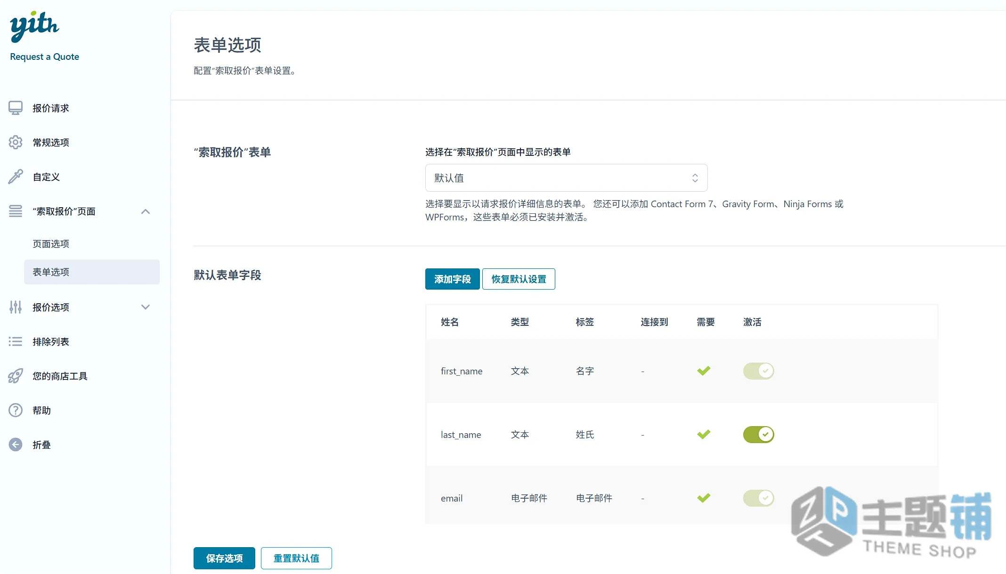Click the green check in first_name row
This screenshot has width=1006, height=574.
pyautogui.click(x=704, y=371)
